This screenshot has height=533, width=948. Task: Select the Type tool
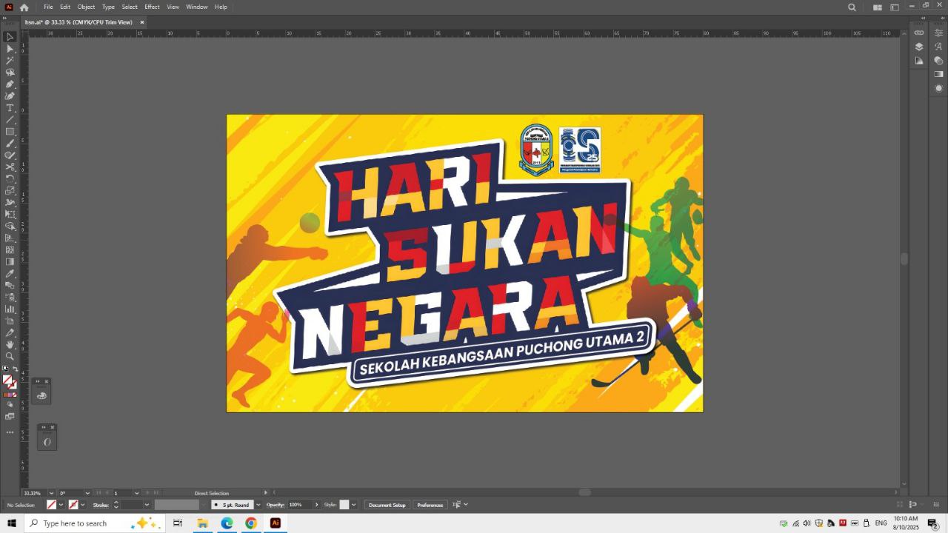tap(10, 108)
